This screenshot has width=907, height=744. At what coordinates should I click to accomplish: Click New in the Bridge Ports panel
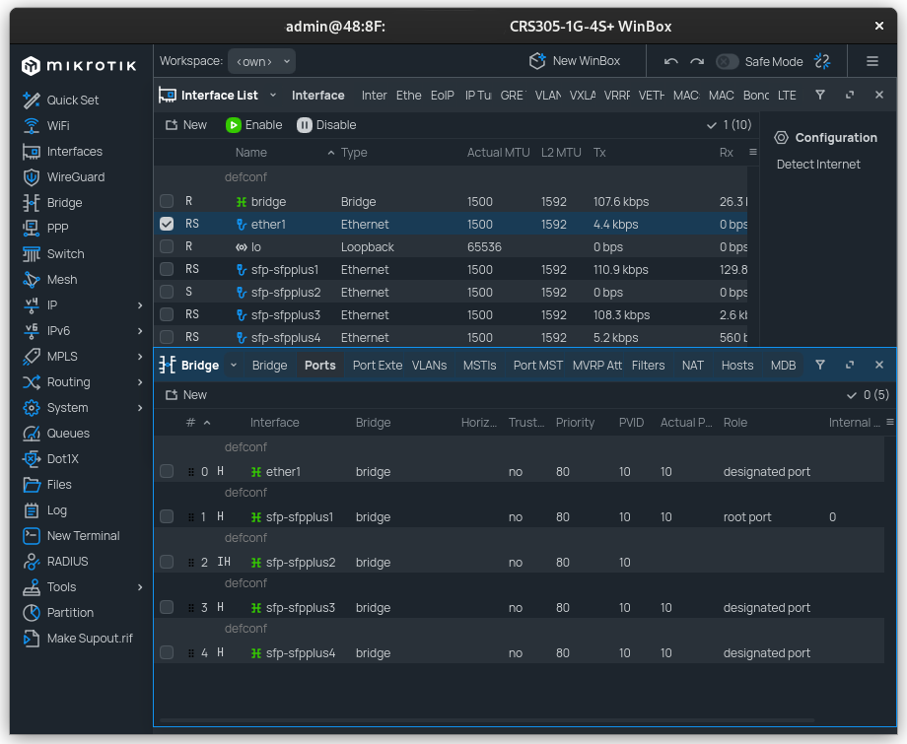click(186, 395)
